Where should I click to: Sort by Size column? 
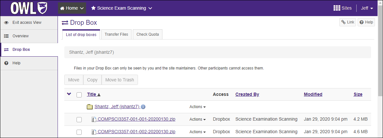pyautogui.click(x=358, y=94)
